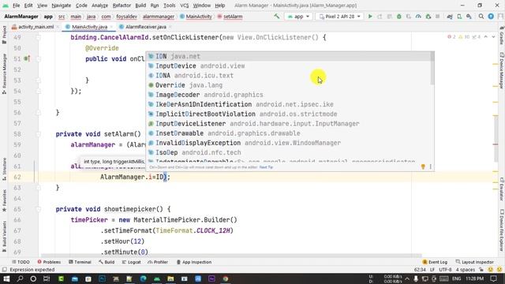Open the Favorites side panel

[4, 200]
